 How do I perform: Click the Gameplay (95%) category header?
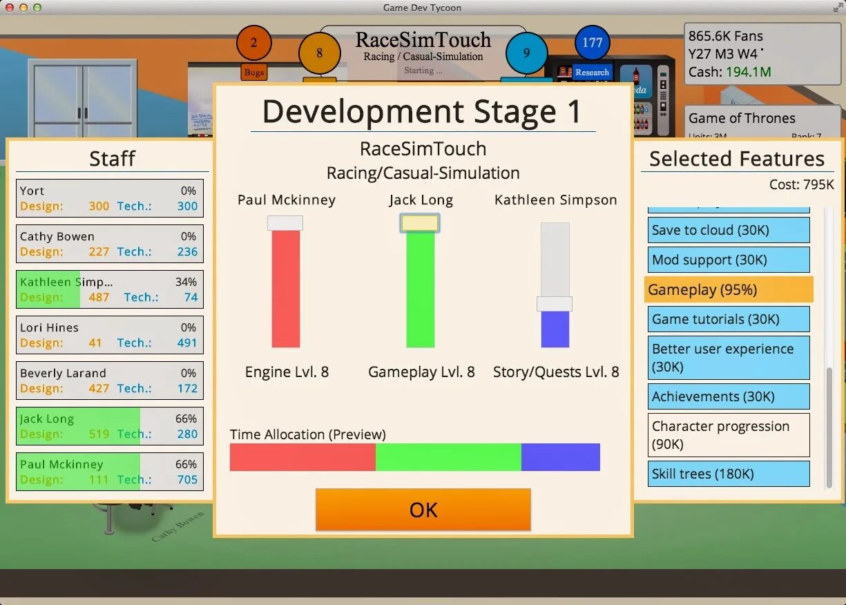click(x=729, y=289)
